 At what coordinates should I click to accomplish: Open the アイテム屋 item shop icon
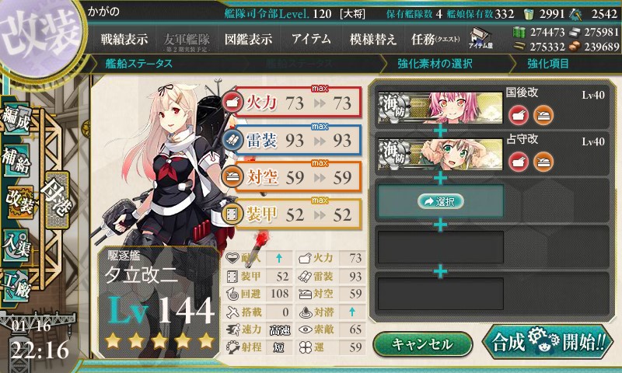pyautogui.click(x=480, y=39)
